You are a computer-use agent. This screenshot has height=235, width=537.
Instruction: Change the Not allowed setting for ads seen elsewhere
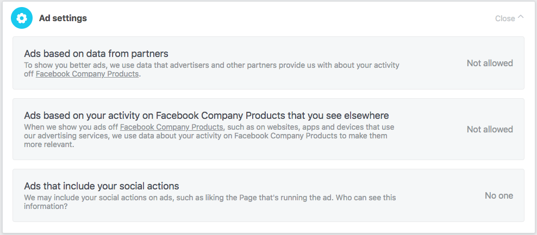489,129
